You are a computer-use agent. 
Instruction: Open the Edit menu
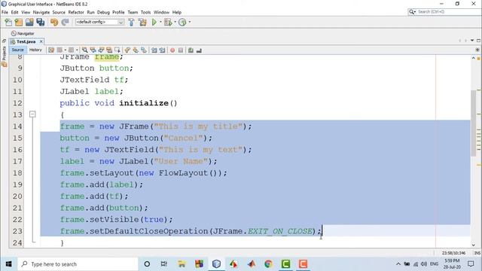click(14, 12)
